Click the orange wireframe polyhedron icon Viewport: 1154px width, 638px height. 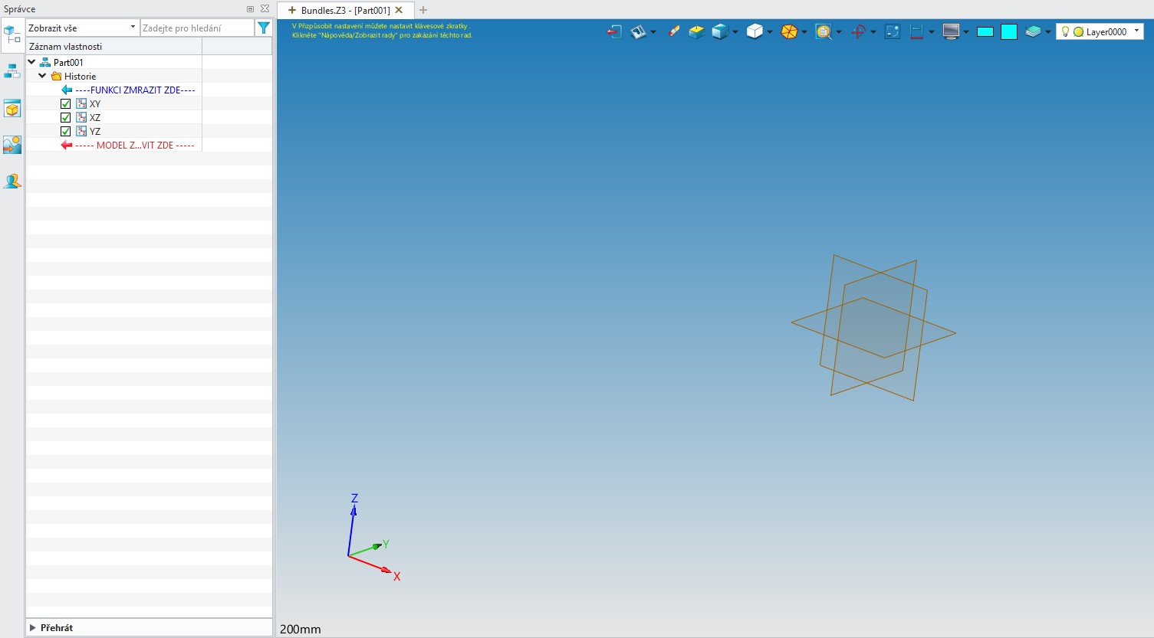[789, 31]
